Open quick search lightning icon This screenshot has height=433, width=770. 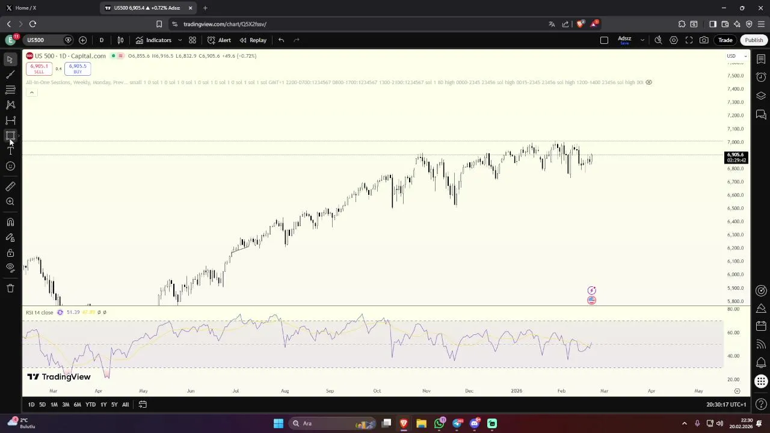pyautogui.click(x=658, y=40)
